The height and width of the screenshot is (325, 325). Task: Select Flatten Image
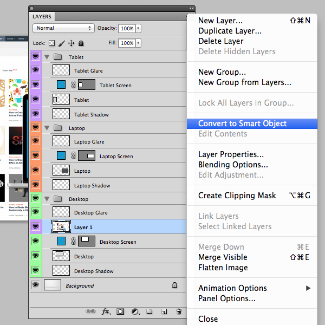tap(252, 268)
